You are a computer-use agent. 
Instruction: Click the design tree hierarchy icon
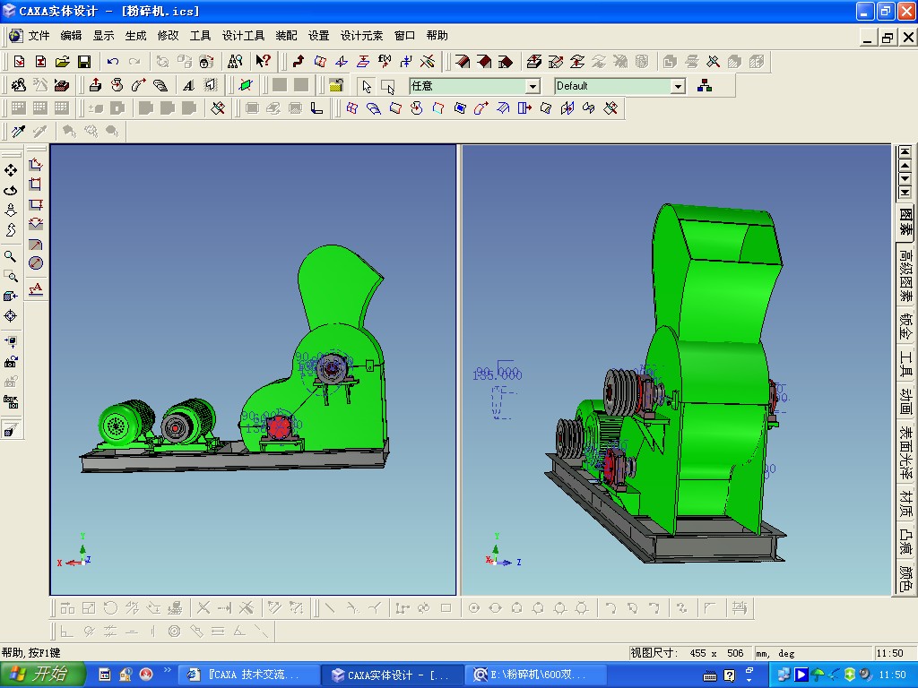click(x=705, y=86)
